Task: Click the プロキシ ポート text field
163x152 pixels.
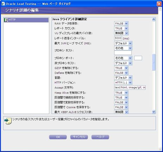Action: click(138, 58)
